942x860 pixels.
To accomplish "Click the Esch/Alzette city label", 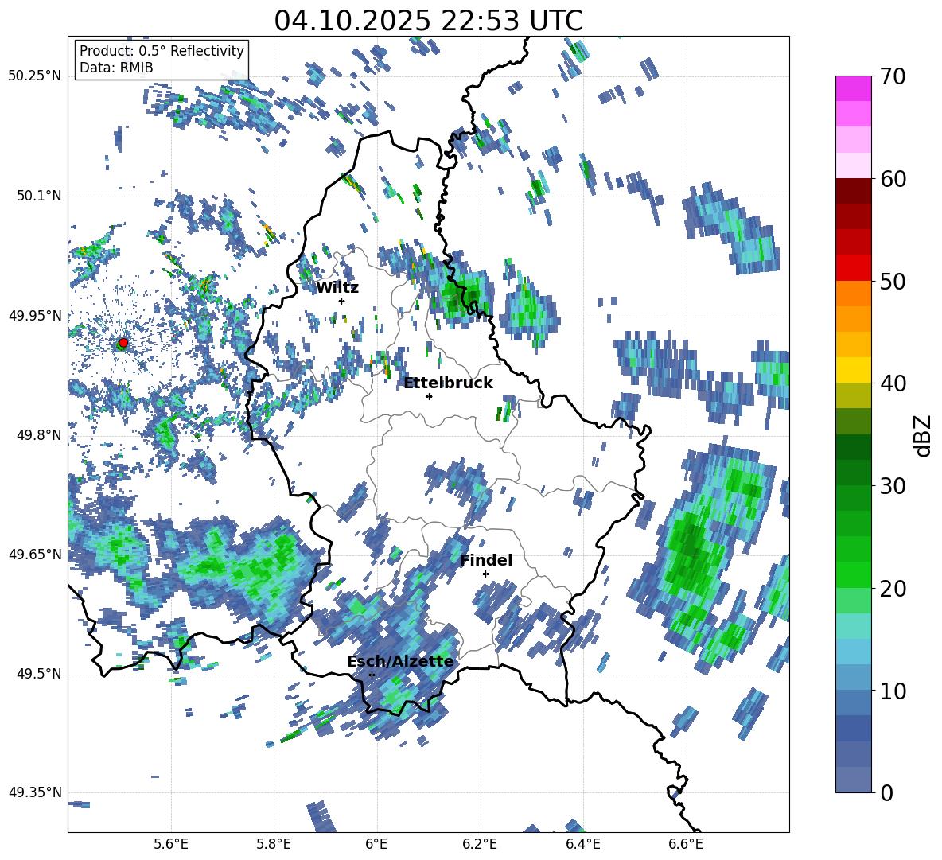I will [400, 661].
